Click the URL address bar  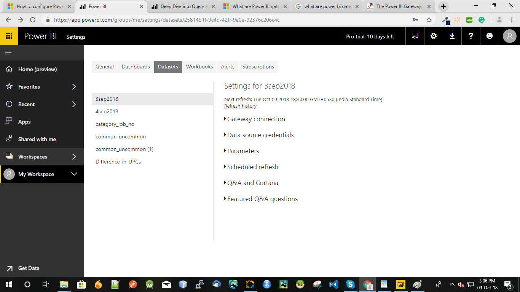(228, 20)
